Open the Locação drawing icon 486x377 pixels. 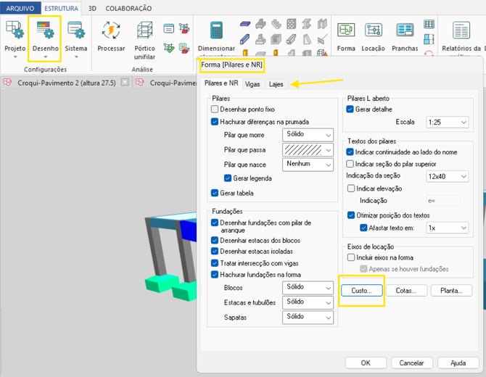pos(373,30)
